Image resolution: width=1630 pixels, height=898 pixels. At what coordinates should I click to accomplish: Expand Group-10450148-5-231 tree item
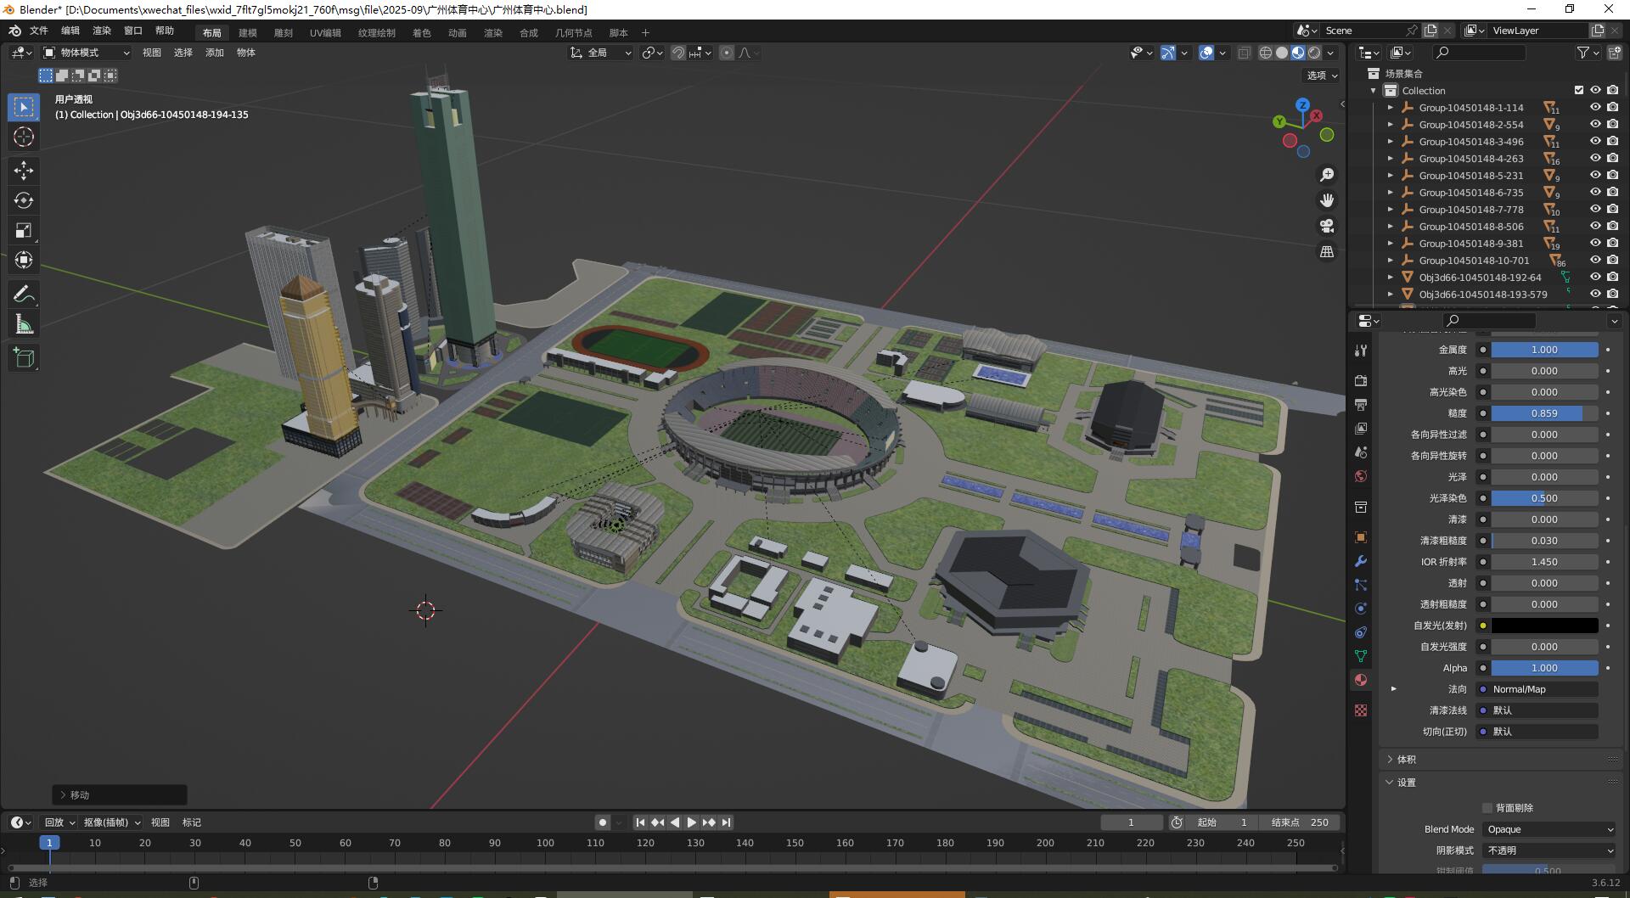tap(1390, 176)
